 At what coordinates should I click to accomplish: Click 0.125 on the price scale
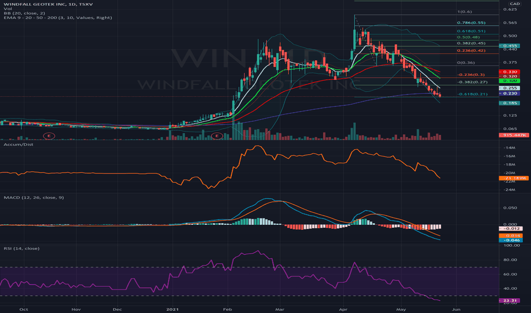510,116
